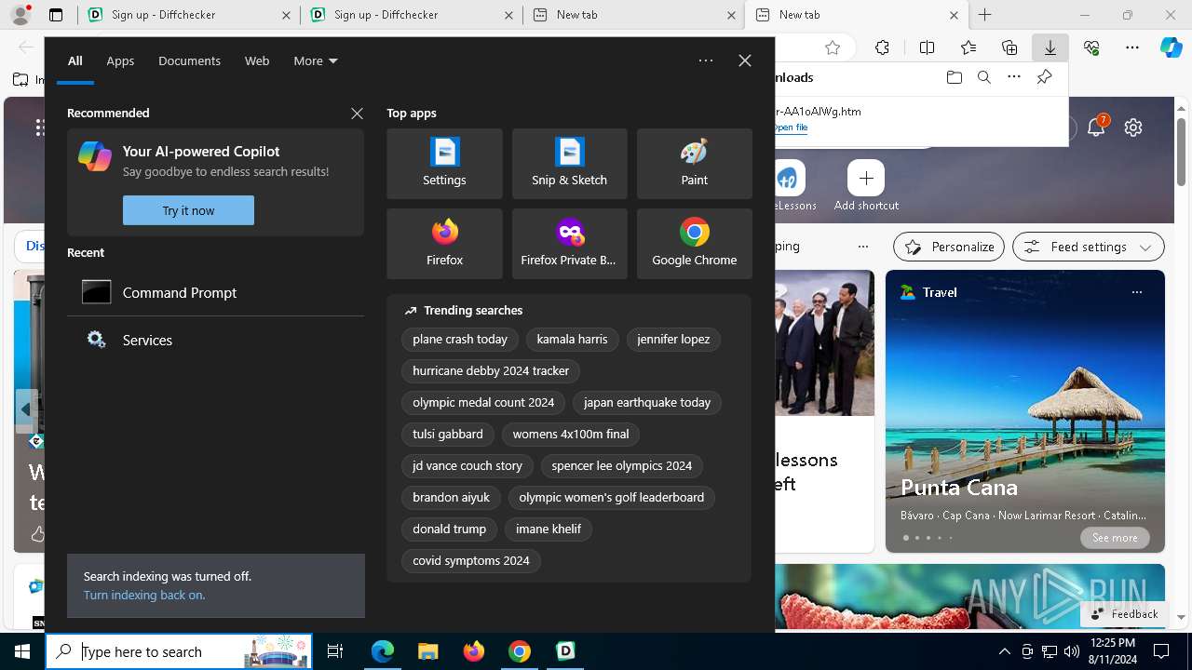Viewport: 1192px width, 670px height.
Task: Open search panel options ellipsis
Action: pos(706,60)
